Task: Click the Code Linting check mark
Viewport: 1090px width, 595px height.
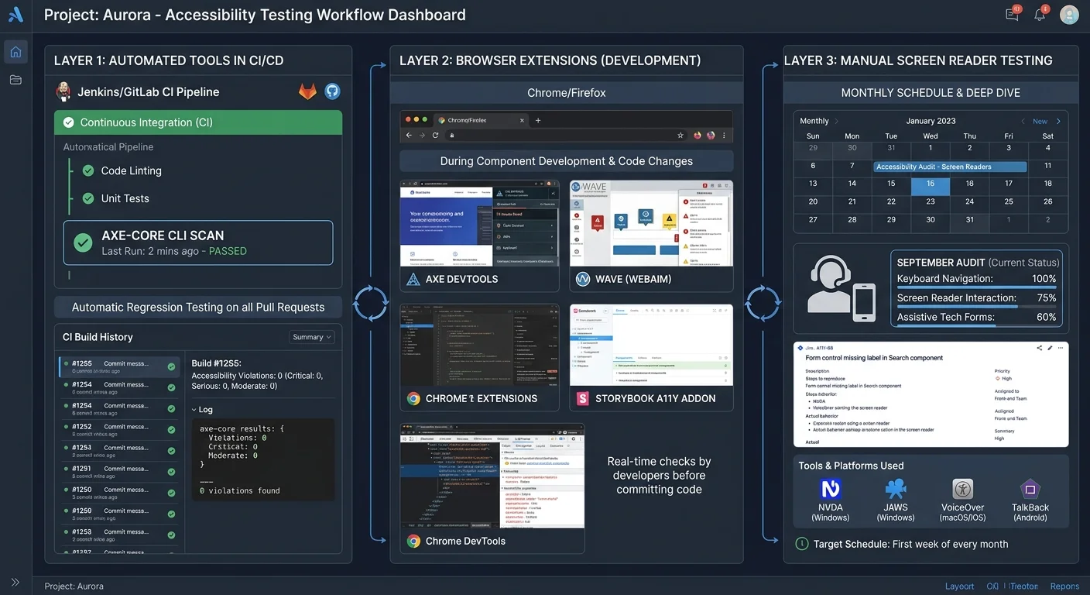Action: point(87,170)
